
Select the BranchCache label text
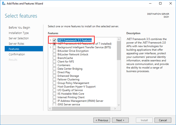point(65,58)
